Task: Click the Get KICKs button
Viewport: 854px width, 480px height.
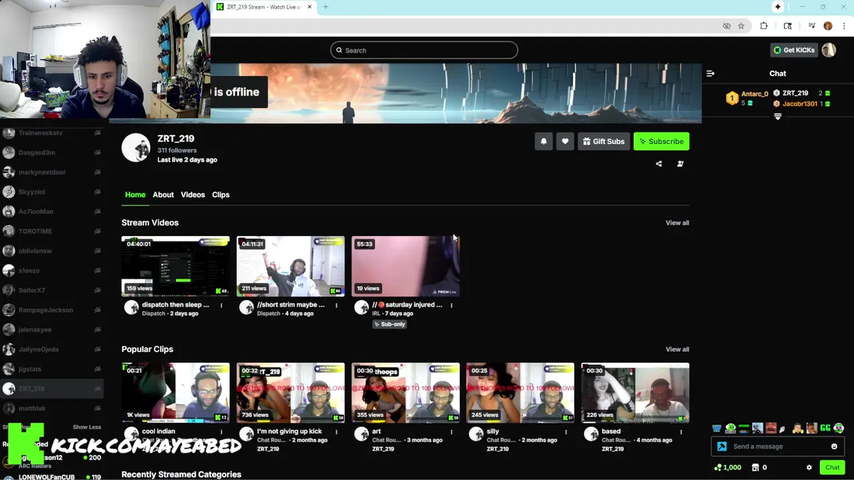Action: tap(793, 50)
